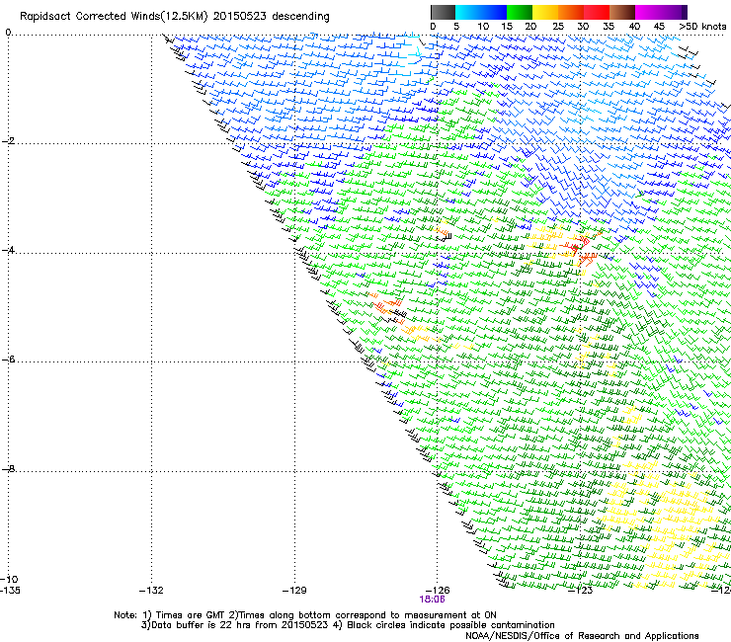The width and height of the screenshot is (731, 642).
Task: Select the orange 25–30 knots legend segment
Action: pyautogui.click(x=571, y=12)
